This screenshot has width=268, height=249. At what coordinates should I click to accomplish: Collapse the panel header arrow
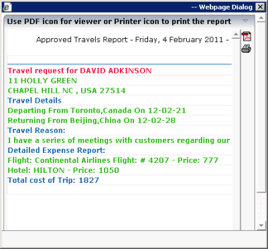(245, 21)
